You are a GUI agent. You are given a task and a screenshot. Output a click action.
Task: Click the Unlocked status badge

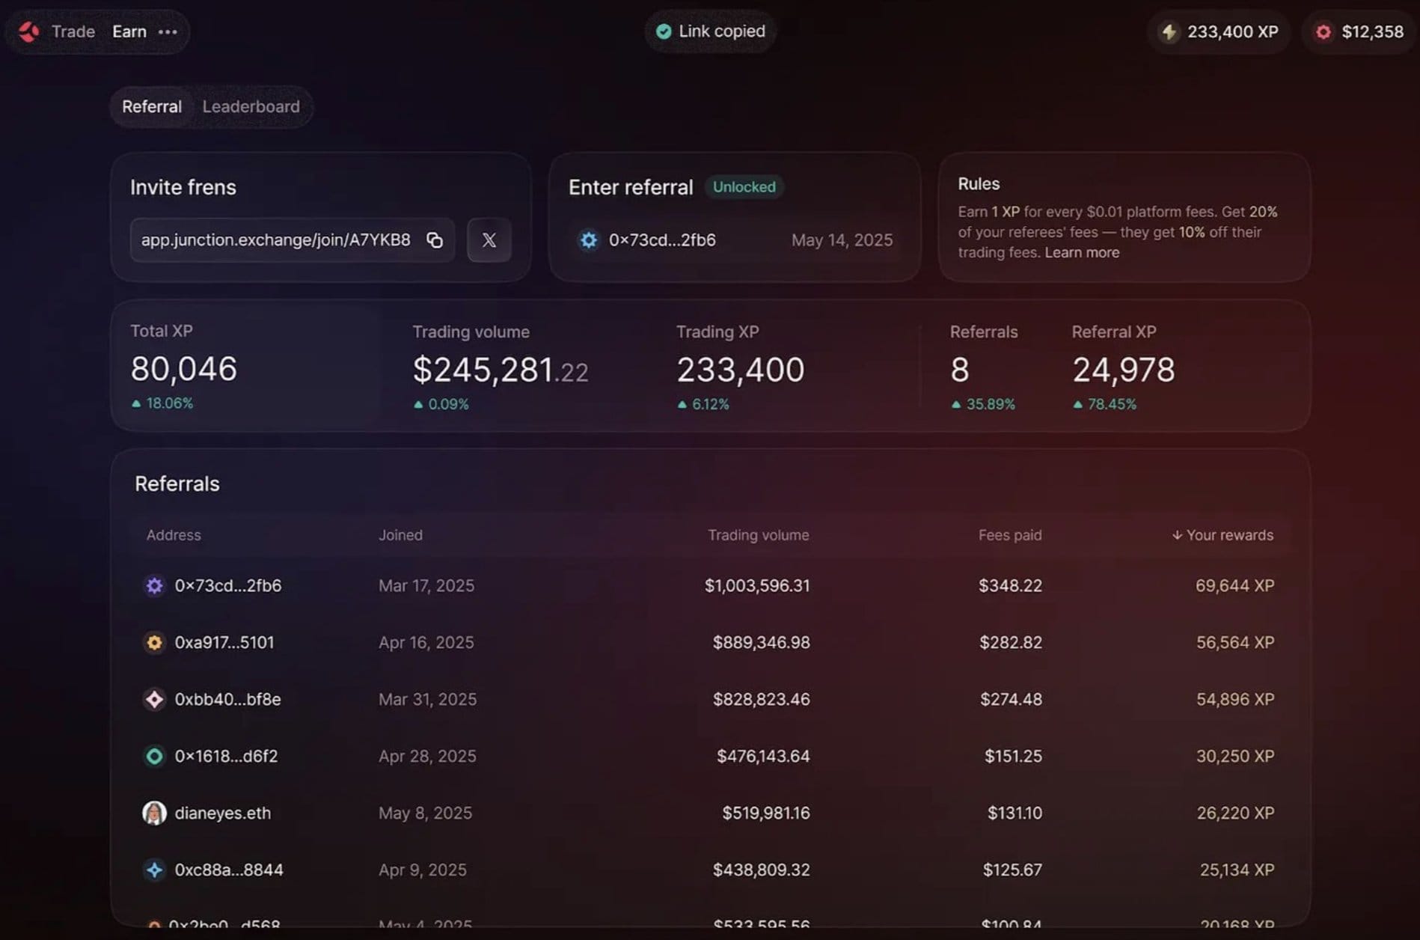pyautogui.click(x=744, y=187)
